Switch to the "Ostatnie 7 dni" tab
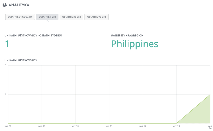The height and width of the screenshot is (131, 213). click(x=47, y=17)
